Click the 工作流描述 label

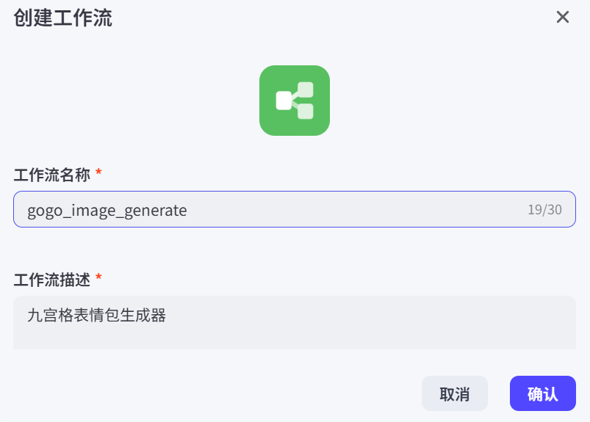click(51, 280)
